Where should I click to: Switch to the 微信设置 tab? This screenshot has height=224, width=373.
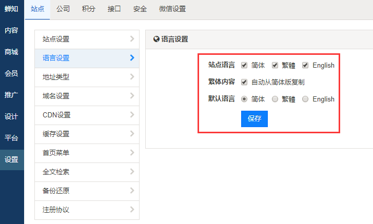pos(172,9)
